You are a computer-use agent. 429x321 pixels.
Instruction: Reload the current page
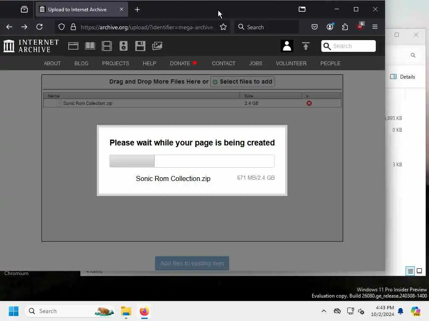[x=39, y=27]
